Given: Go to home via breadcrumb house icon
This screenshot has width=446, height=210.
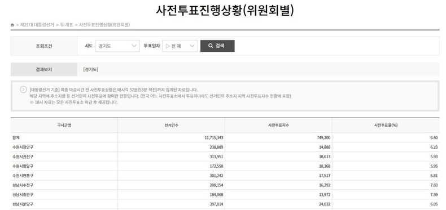Looking at the screenshot, I should coord(12,25).
